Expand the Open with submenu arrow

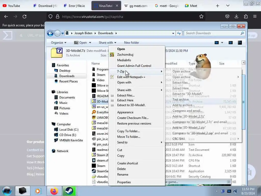click(161, 82)
